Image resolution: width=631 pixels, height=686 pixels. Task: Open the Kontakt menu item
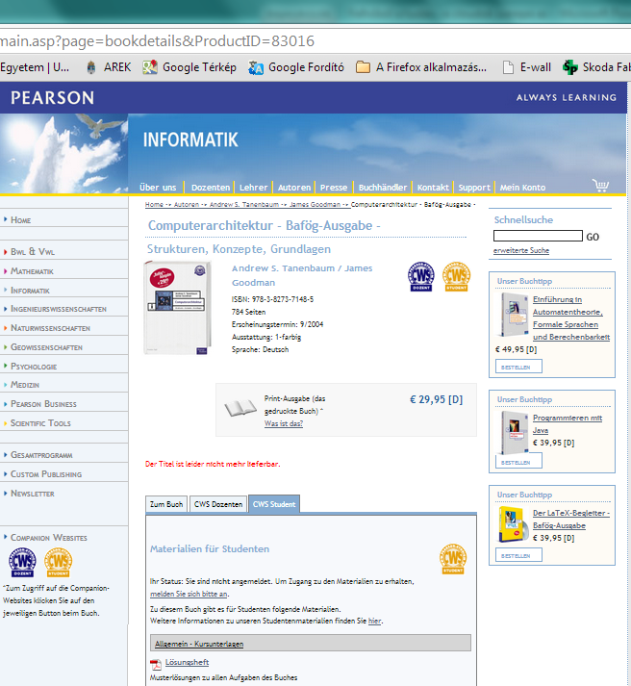click(x=433, y=188)
